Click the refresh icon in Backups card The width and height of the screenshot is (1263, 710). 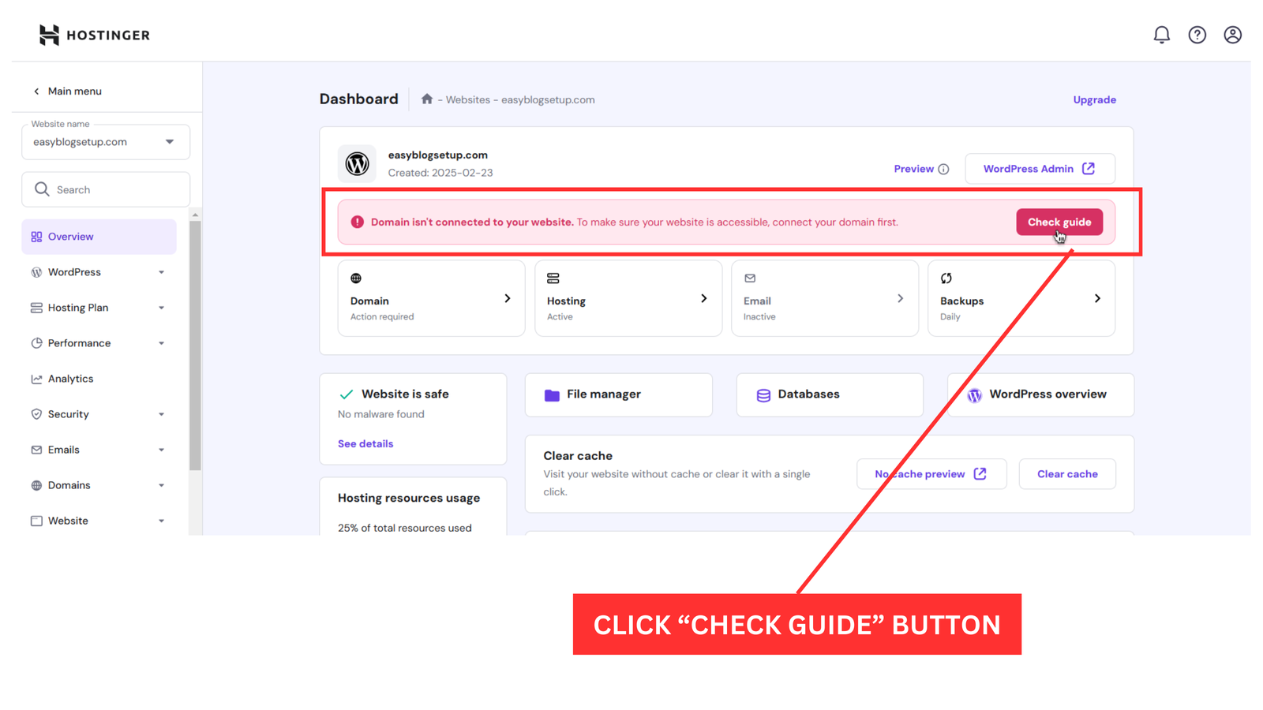[x=946, y=278]
